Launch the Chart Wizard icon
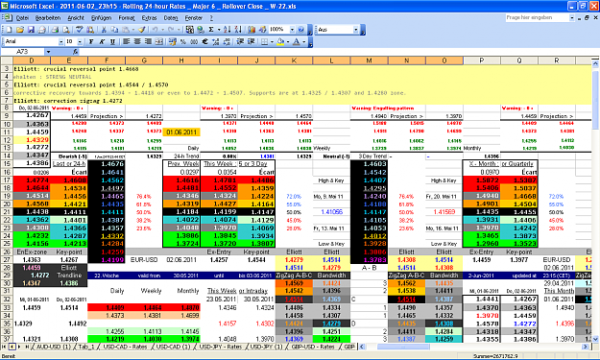 pos(251,30)
